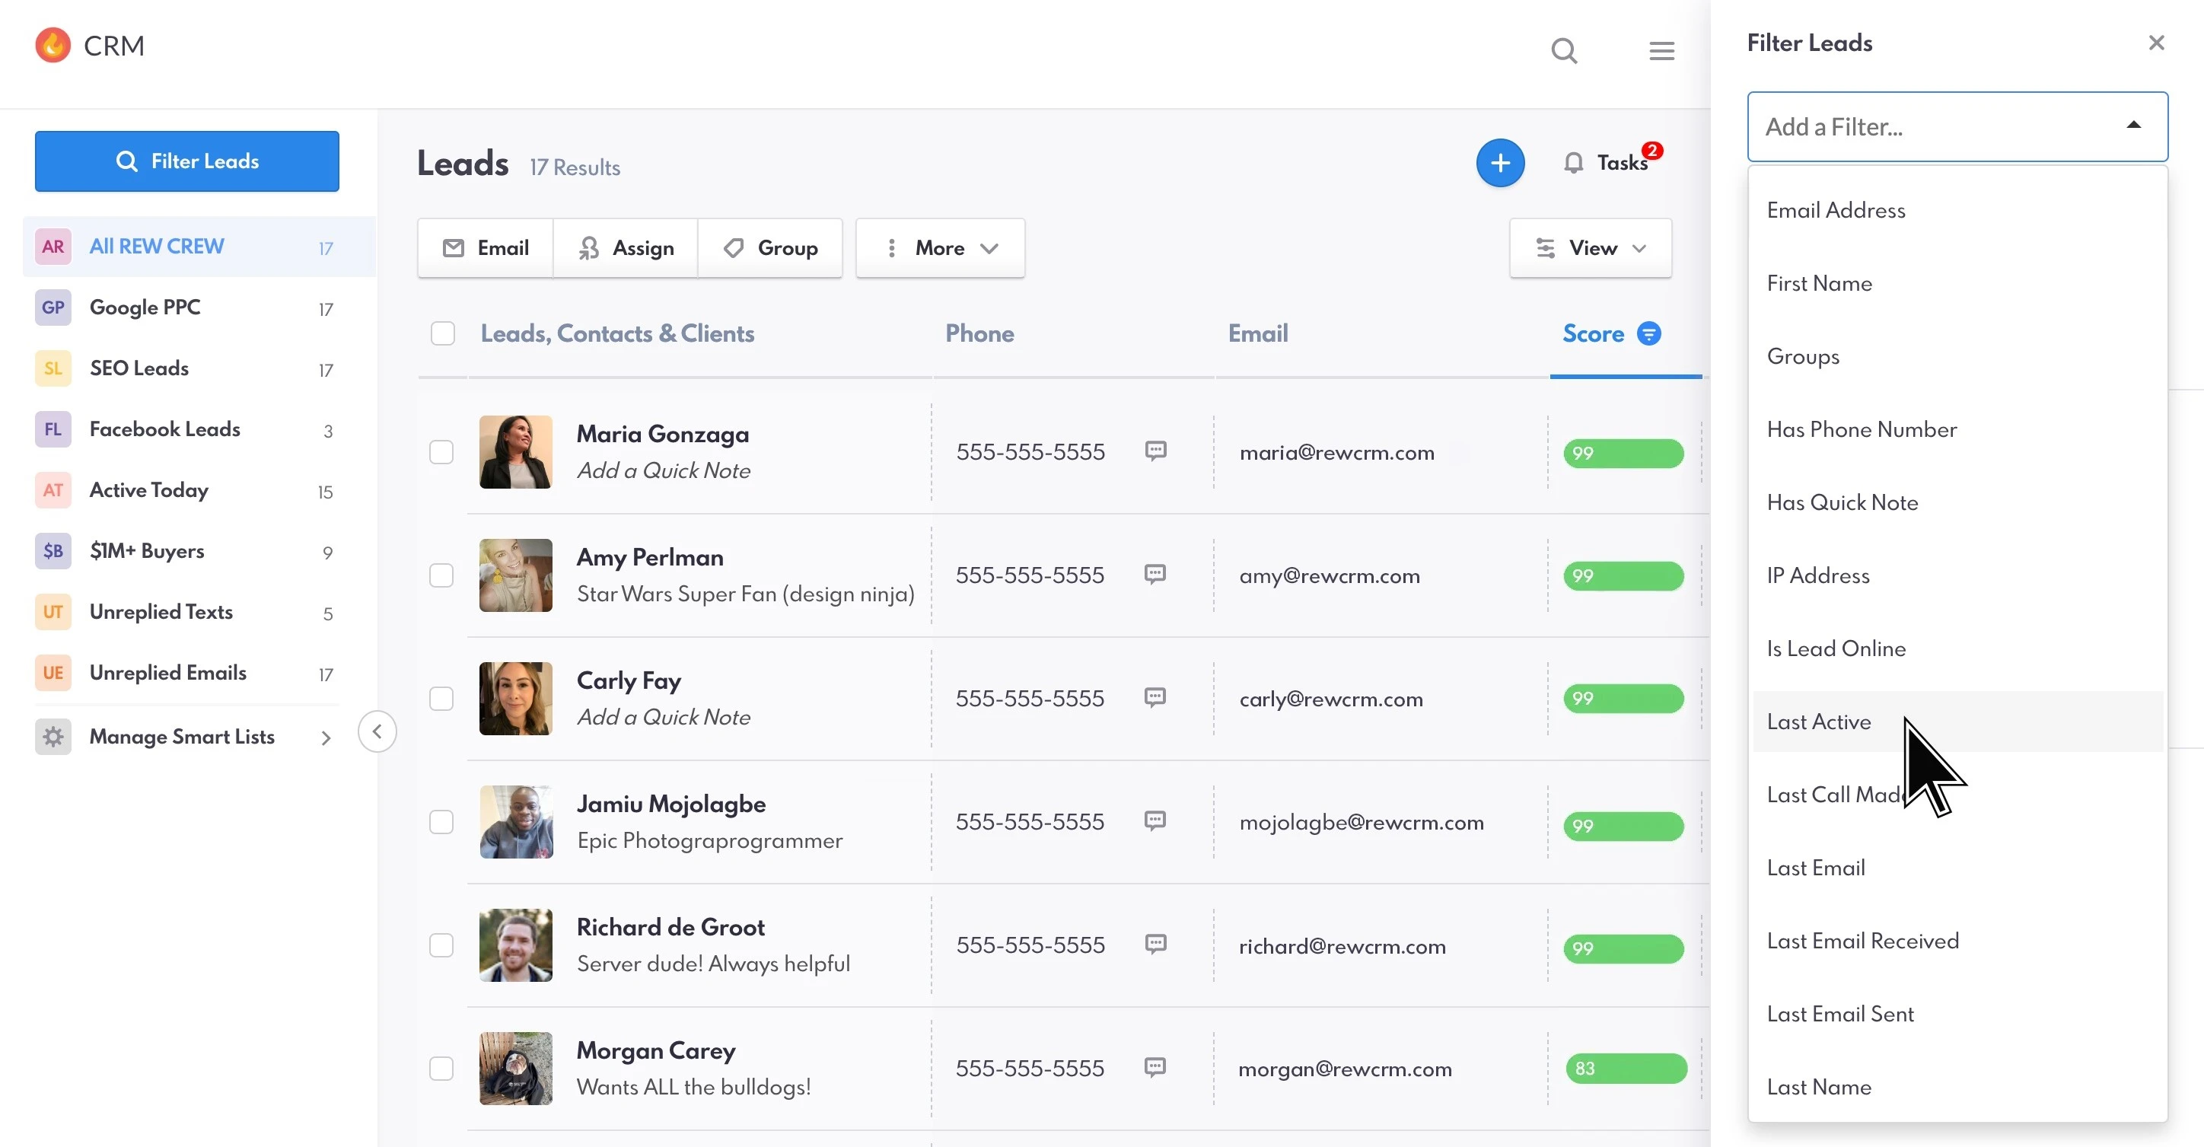The height and width of the screenshot is (1147, 2204).
Task: Click the Score sort filter icon
Action: tap(1648, 334)
